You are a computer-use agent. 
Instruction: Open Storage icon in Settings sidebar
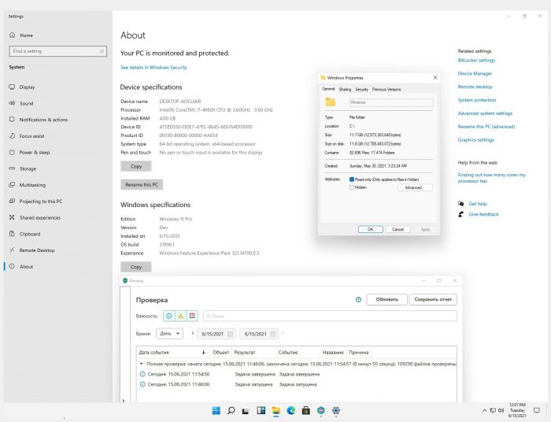(12, 168)
